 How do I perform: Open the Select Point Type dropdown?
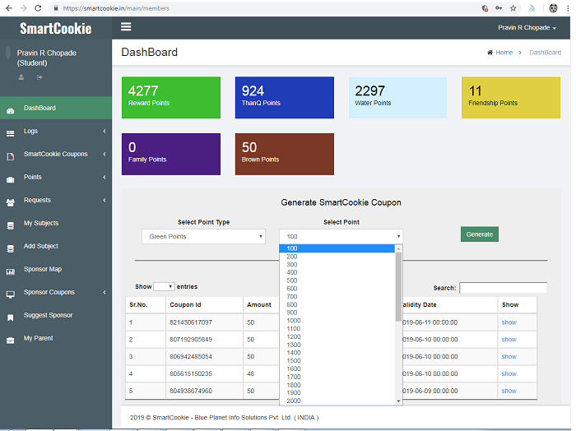click(x=203, y=237)
